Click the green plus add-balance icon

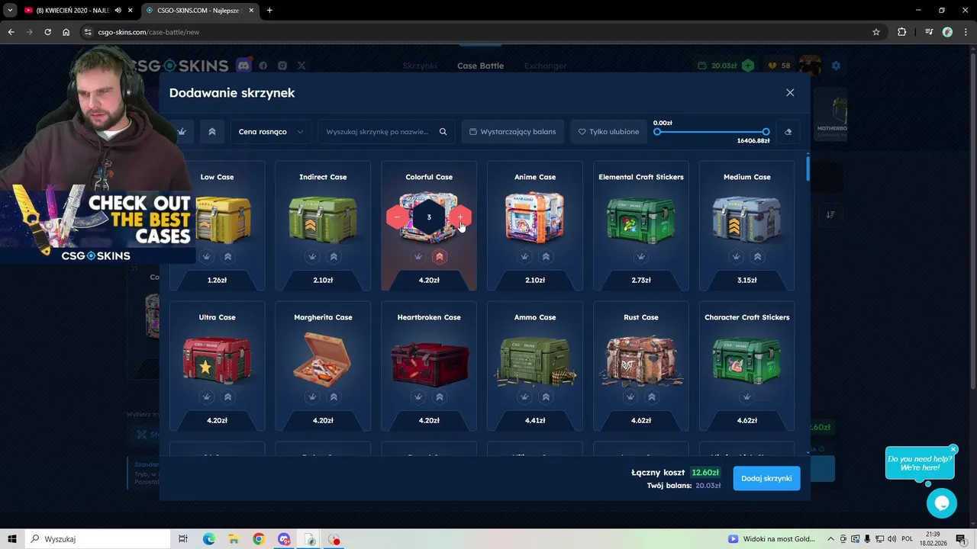(x=748, y=66)
